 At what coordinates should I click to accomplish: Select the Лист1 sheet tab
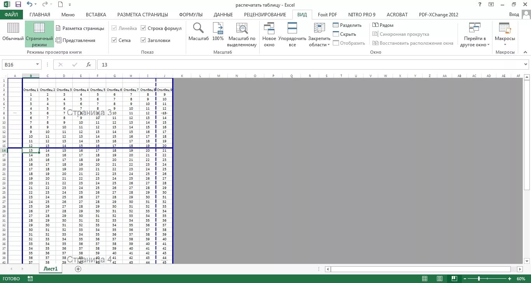click(51, 269)
